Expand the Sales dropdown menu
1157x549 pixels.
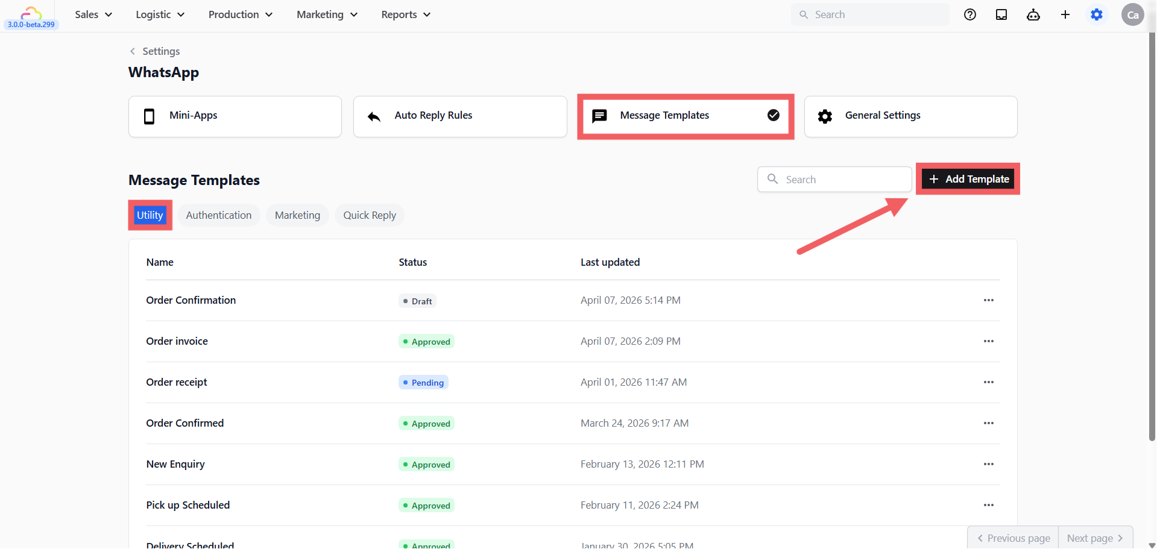tap(93, 14)
